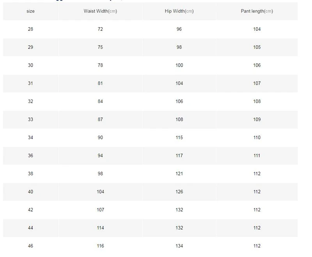
Task: Select waist width value 104
Action: (x=100, y=192)
